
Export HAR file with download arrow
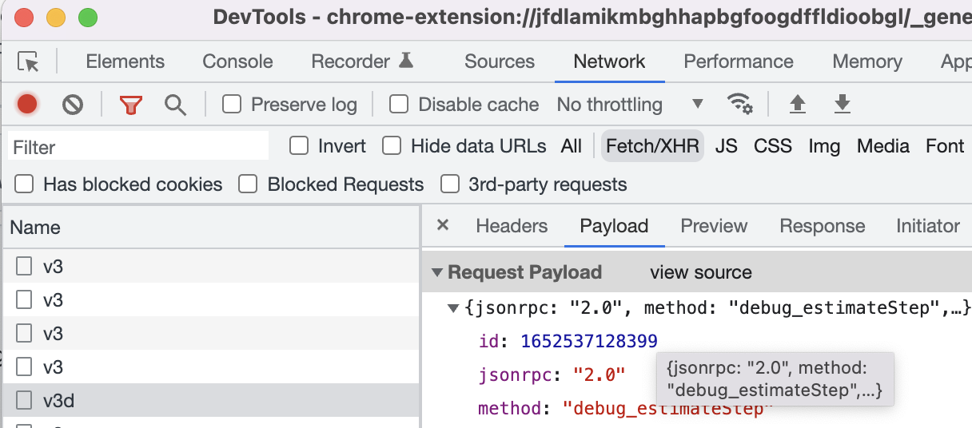point(842,104)
